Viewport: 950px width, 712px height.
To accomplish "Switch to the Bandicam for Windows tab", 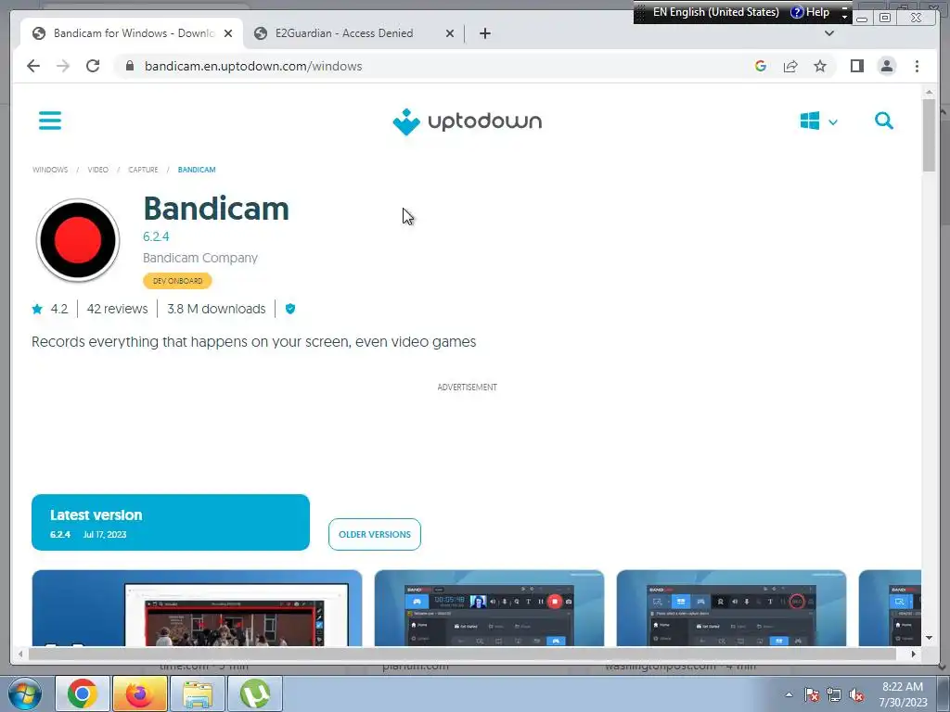I will (x=132, y=33).
